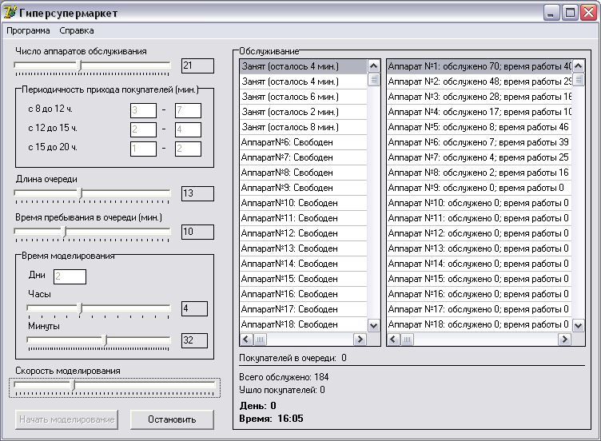This screenshot has width=601, height=441.
Task: Close the Гиперсупермаркет window
Action: [588, 13]
